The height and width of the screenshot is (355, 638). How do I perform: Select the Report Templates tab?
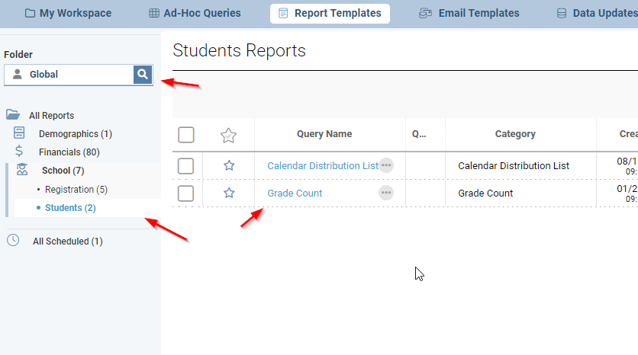[x=330, y=14]
